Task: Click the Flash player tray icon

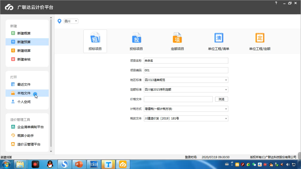Action: (x=243, y=164)
